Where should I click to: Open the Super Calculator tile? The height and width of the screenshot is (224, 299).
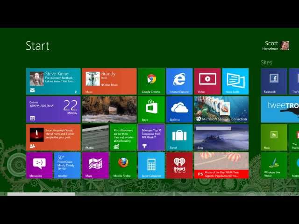pos(151,165)
